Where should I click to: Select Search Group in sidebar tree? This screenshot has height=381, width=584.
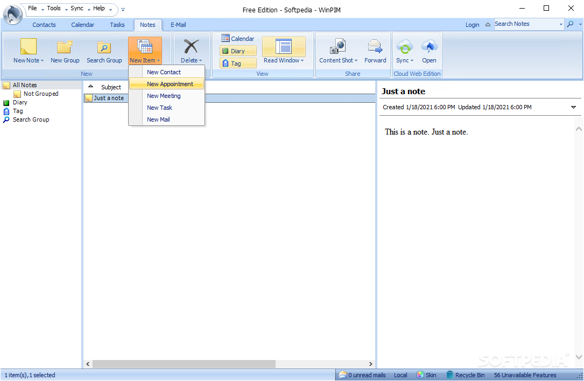pos(31,119)
